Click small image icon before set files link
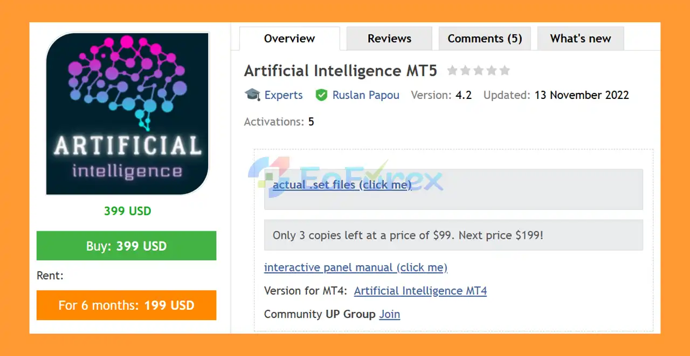690x356 pixels. pyautogui.click(x=268, y=176)
